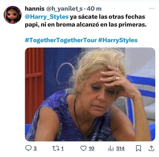Like the tweet with the heart icon
This screenshot has height=157, width=159.
click(x=83, y=148)
